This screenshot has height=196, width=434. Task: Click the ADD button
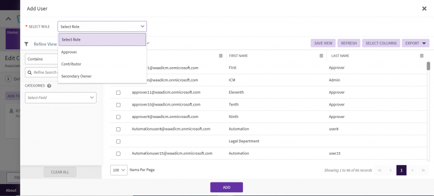click(x=226, y=187)
